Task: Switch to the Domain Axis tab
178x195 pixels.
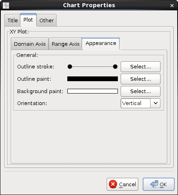Action: (x=30, y=44)
